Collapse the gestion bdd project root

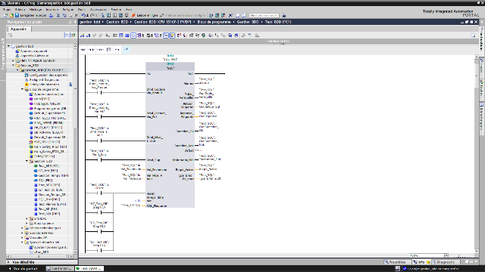pyautogui.click(x=8, y=46)
